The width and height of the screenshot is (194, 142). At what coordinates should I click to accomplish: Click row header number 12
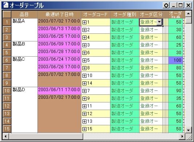[7, 106]
